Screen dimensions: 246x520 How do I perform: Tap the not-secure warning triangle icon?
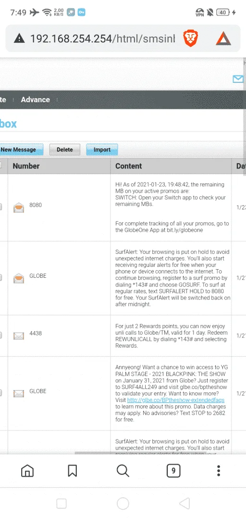pyautogui.click(x=19, y=39)
